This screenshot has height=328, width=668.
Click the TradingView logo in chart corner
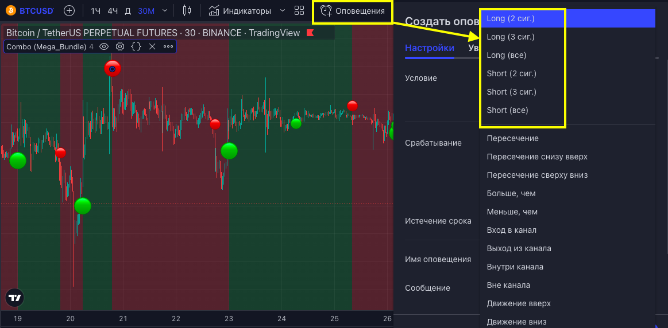(14, 298)
